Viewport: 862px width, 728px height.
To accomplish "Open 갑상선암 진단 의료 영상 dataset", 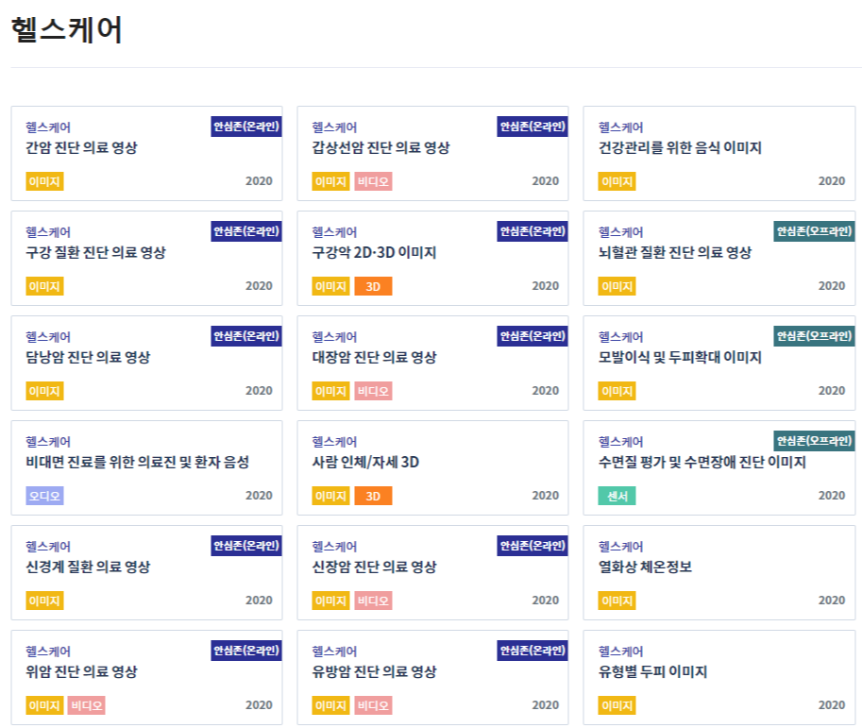I will click(x=432, y=153).
